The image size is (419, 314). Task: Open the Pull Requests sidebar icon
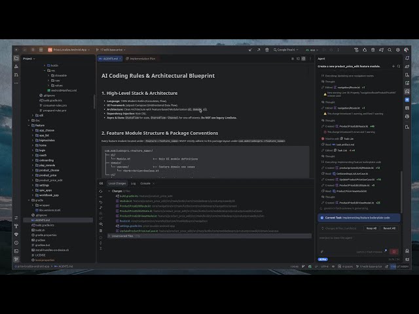[x=16, y=75]
